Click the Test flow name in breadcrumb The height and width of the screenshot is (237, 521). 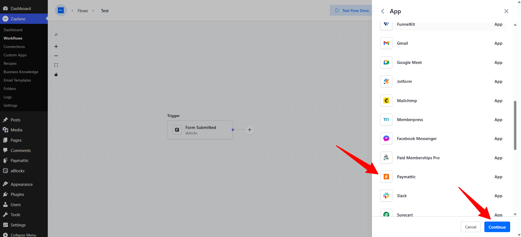105,11
